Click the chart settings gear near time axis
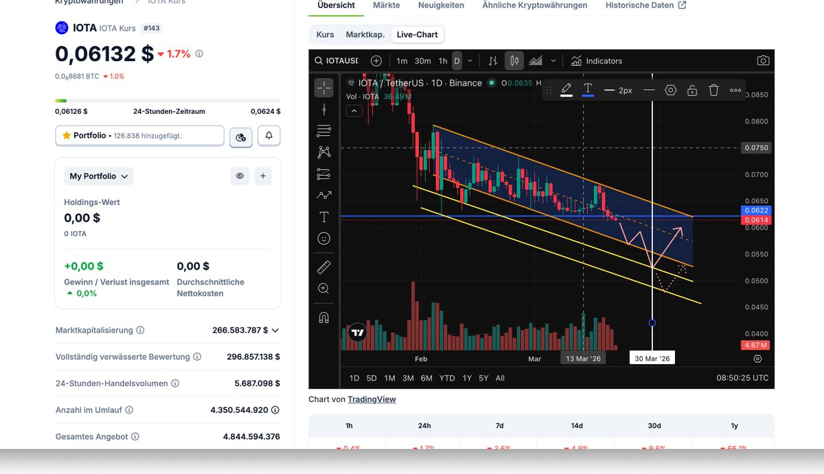Image resolution: width=824 pixels, height=474 pixels. [757, 358]
